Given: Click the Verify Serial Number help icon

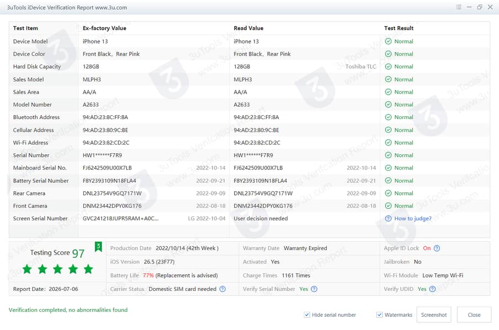Looking at the screenshot, I should pos(314,289).
